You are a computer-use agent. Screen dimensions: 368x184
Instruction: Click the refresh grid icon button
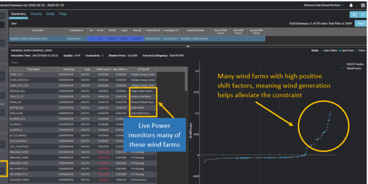click(x=354, y=14)
